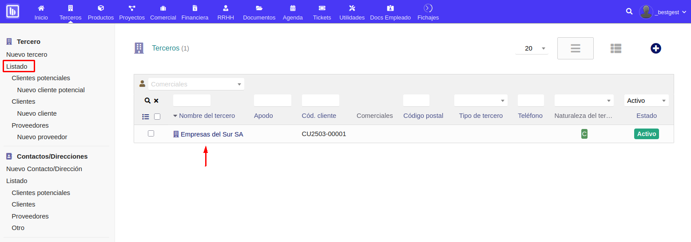The width and height of the screenshot is (691, 242).
Task: Click the application logo in top-left
Action: [12, 11]
